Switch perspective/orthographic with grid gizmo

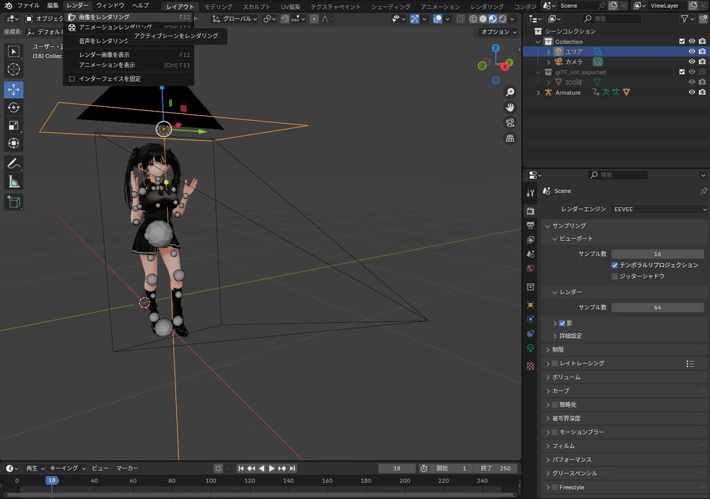510,138
